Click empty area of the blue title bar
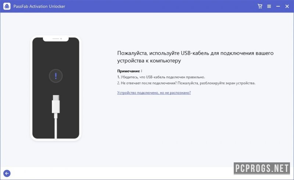The width and height of the screenshot is (294, 180). click(159, 6)
